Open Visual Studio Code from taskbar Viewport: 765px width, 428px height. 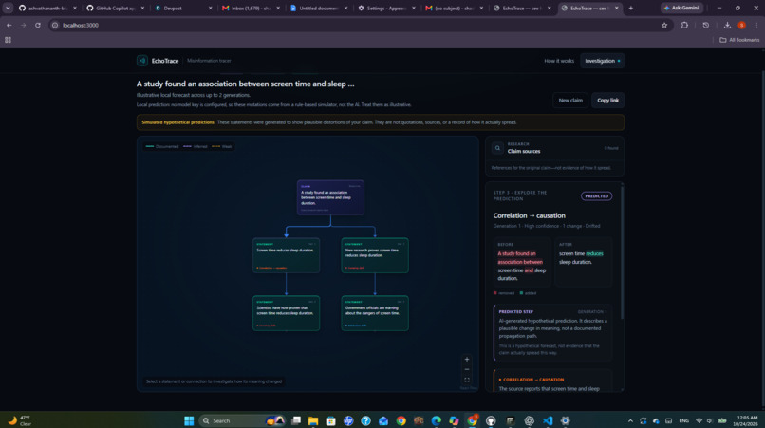click(548, 420)
